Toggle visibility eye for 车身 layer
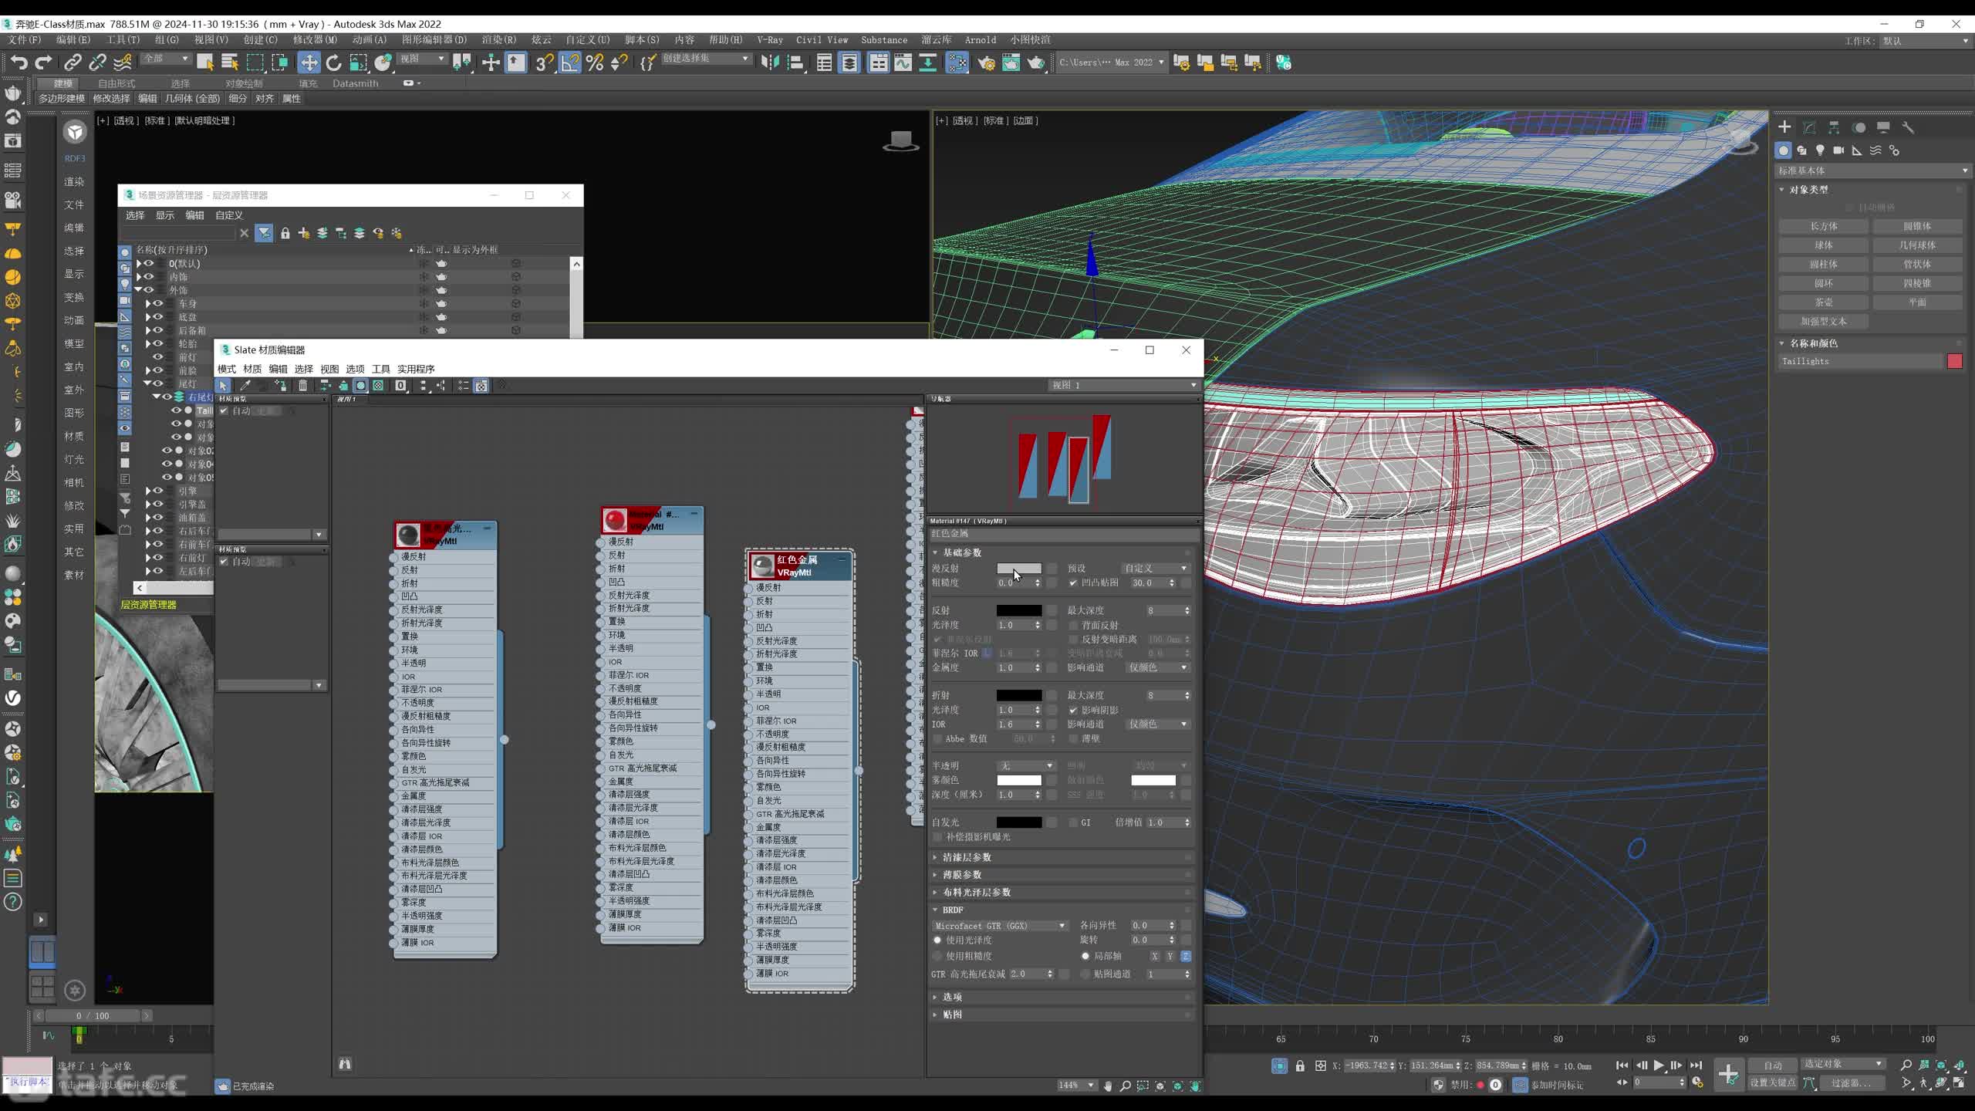The image size is (1975, 1111). pyautogui.click(x=157, y=303)
